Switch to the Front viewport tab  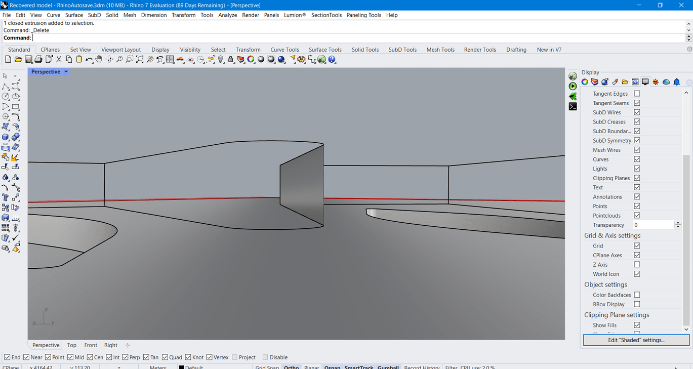pos(91,345)
